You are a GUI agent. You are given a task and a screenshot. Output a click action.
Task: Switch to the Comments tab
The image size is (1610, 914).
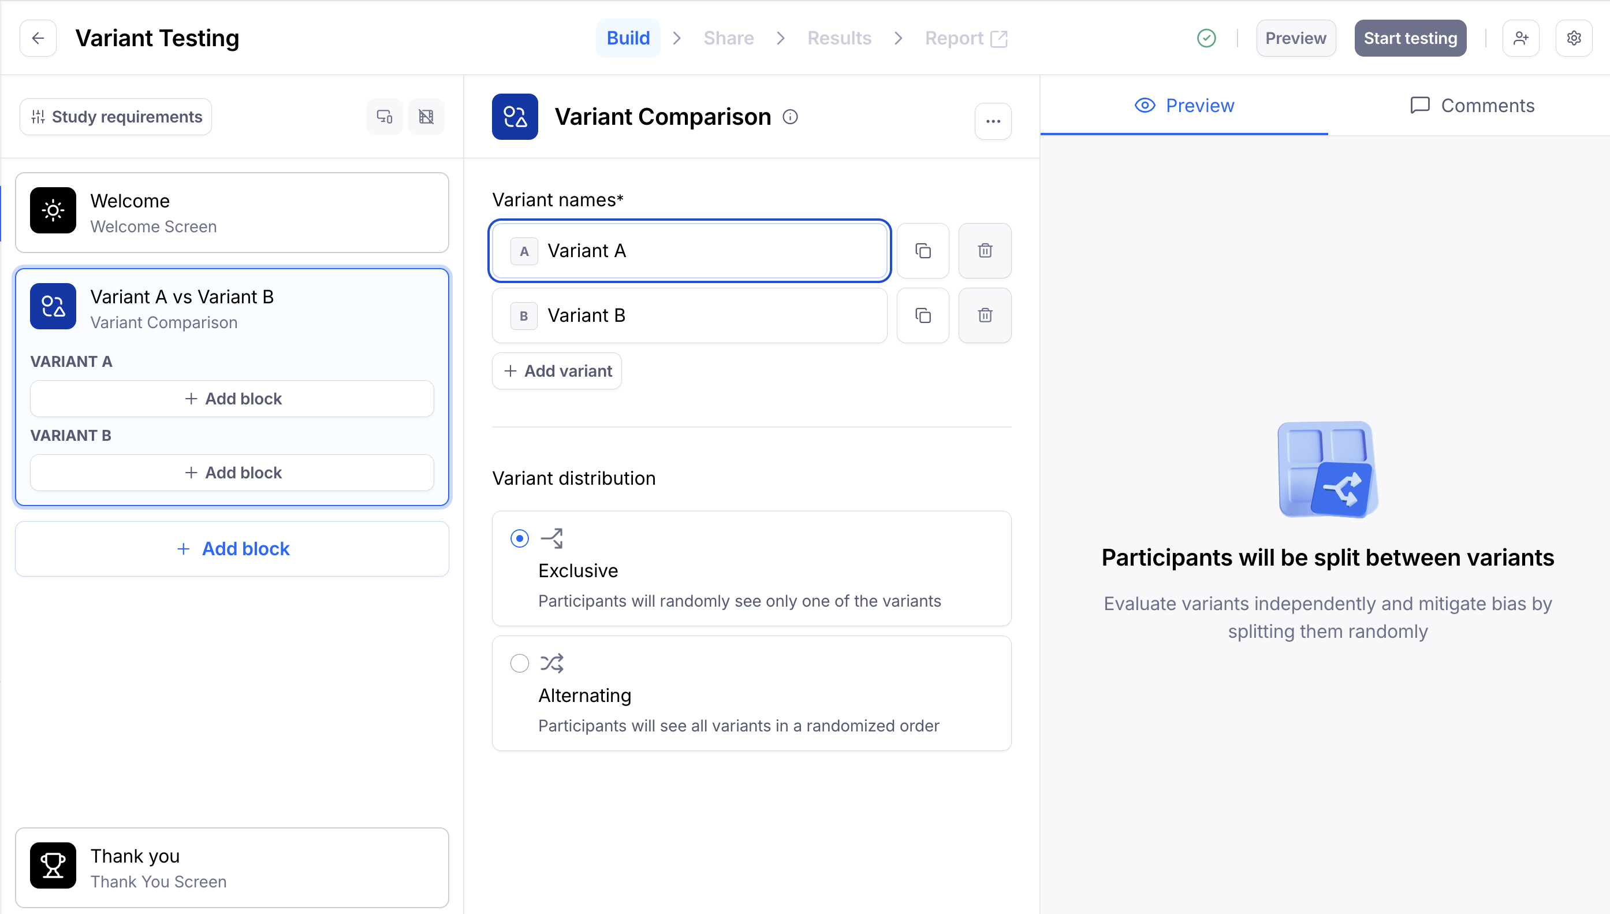pos(1471,106)
